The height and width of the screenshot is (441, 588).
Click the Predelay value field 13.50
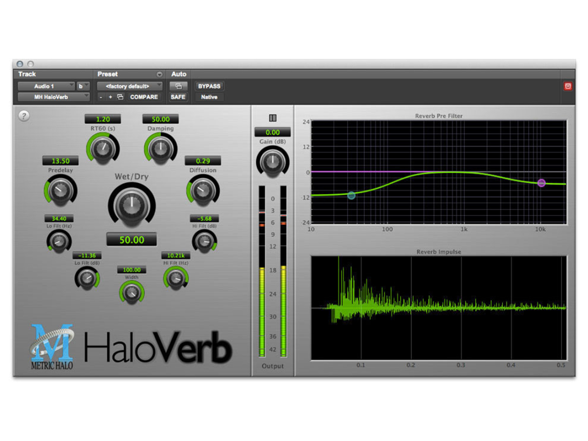tap(60, 161)
